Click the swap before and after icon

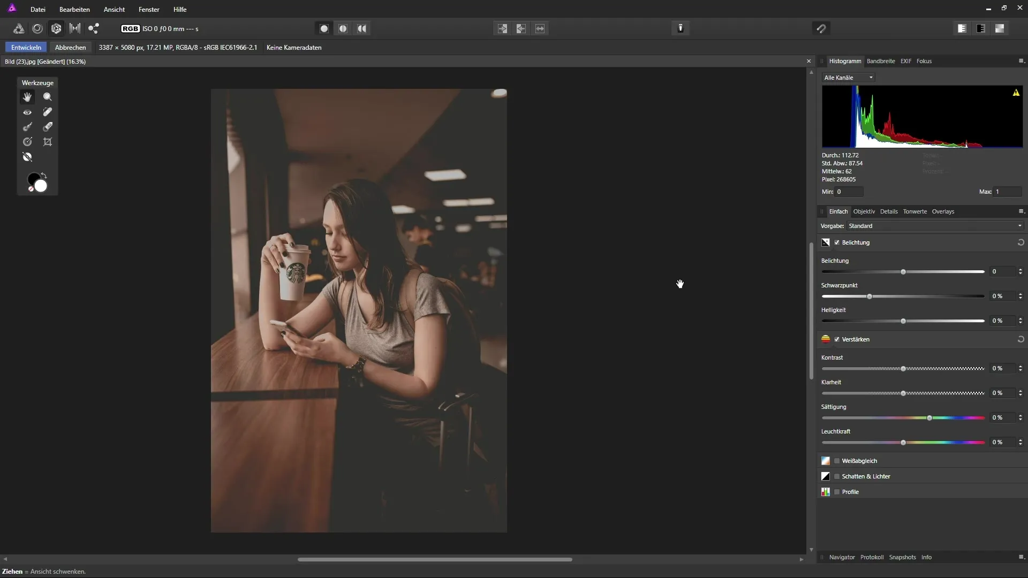[x=540, y=29]
